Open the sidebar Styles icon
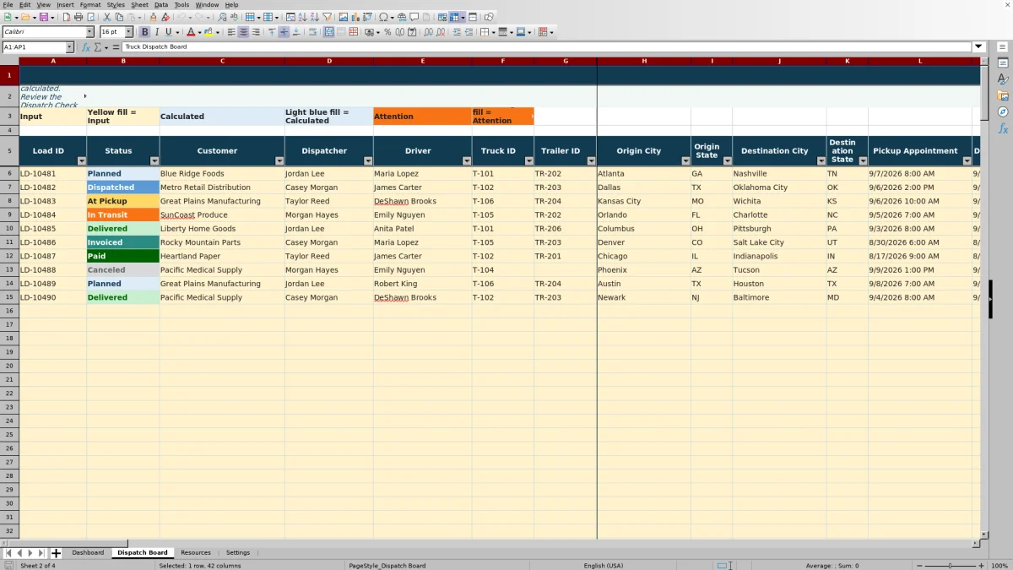The image size is (1013, 570). pos(1003,79)
